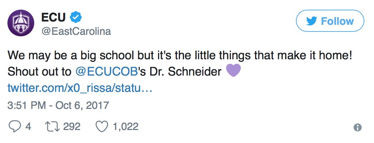Open the @EastCarolina handle
Image resolution: width=374 pixels, height=143 pixels.
76,31
